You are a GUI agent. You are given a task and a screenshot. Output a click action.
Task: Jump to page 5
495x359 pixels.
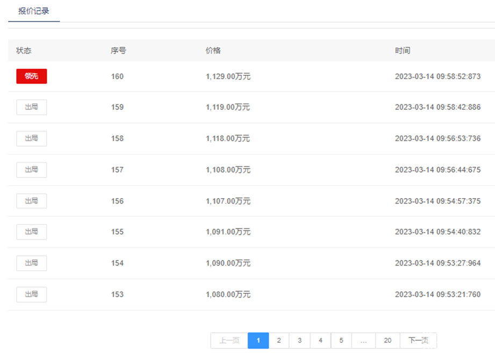click(x=341, y=340)
